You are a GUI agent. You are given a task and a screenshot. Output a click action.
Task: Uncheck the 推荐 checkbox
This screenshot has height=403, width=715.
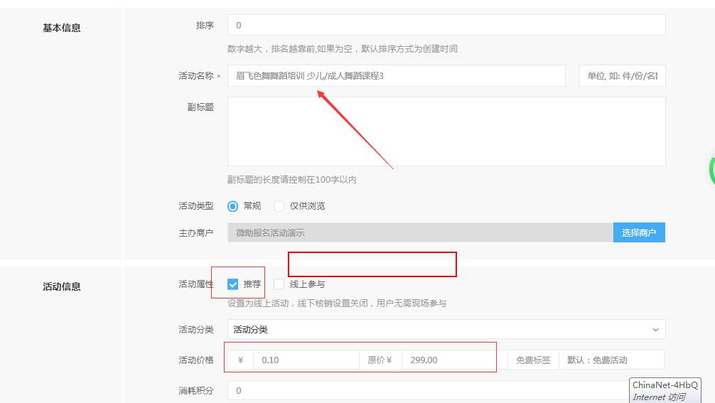coord(233,284)
